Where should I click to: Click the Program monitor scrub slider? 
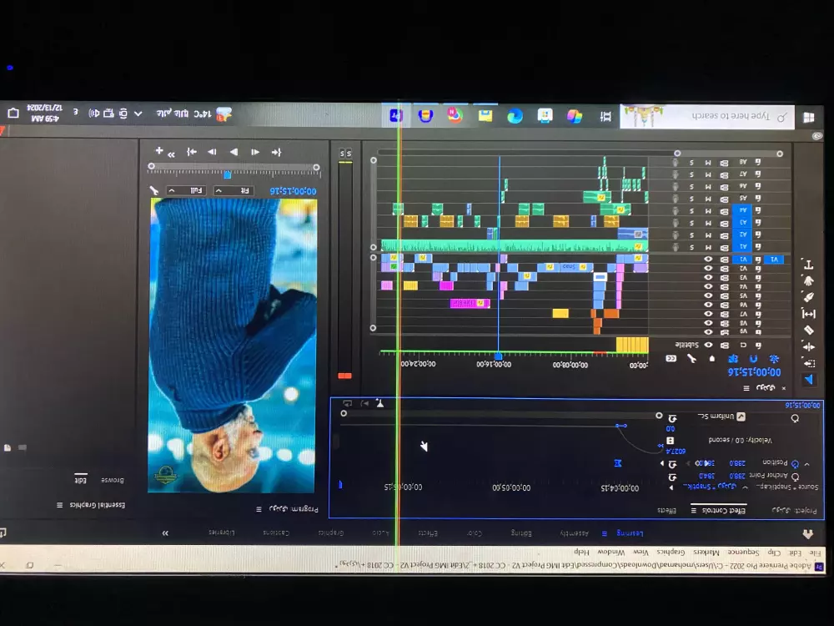(227, 175)
